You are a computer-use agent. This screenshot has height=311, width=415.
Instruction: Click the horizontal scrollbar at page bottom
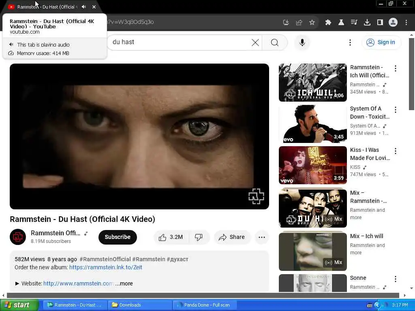203,295
